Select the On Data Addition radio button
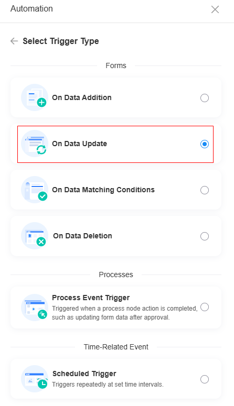234x406 pixels. 205,98
